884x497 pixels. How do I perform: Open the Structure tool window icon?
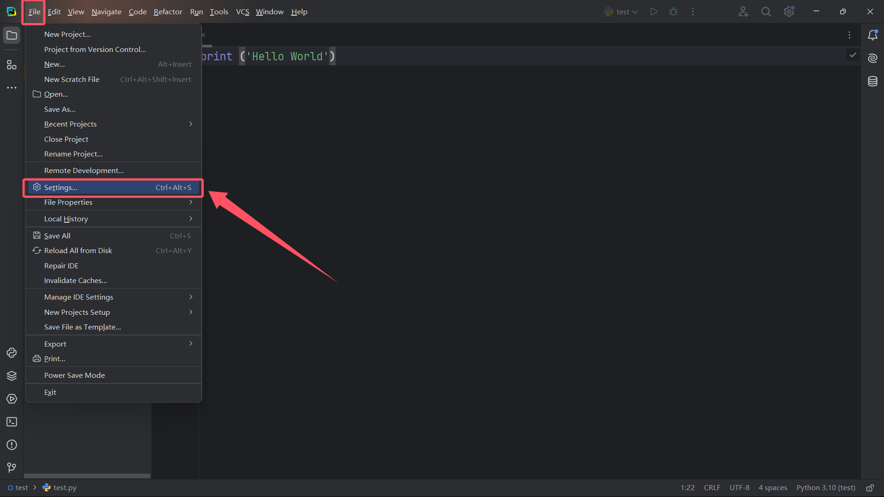(12, 65)
